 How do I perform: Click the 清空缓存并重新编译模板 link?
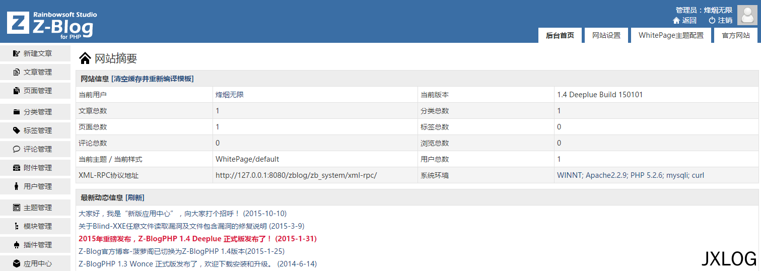(x=153, y=79)
